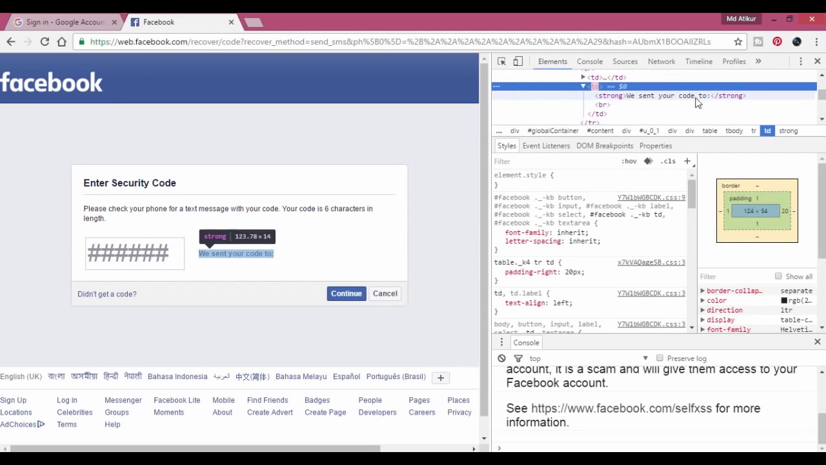
Task: Add a new style rule plus icon
Action: coord(687,161)
